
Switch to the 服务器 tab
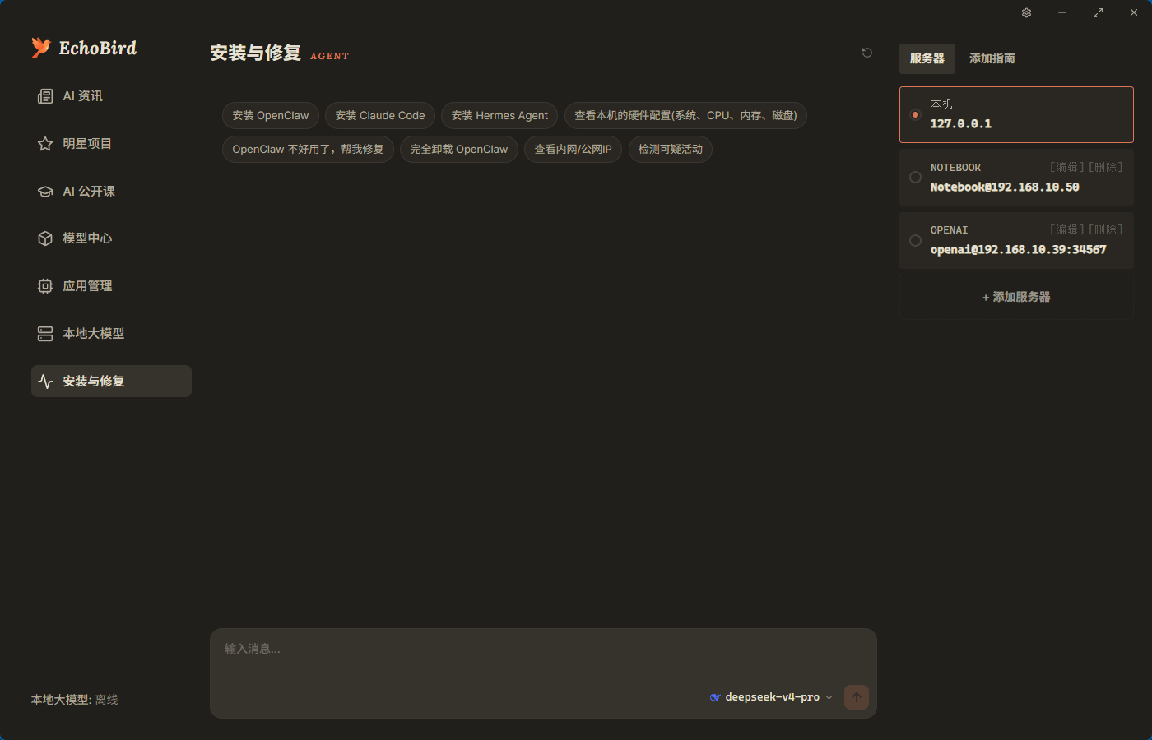pyautogui.click(x=927, y=58)
